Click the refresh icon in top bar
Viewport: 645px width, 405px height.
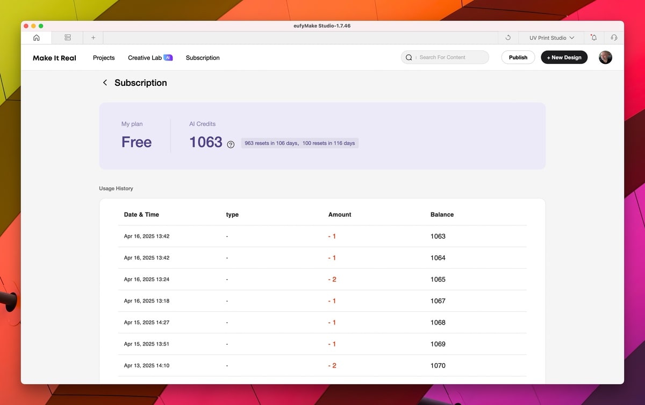508,38
